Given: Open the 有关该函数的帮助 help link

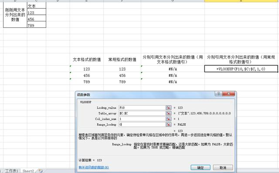Looking at the screenshot, I should (94, 167).
